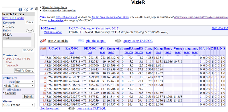This screenshot has height=112, width=228.
Task: Click the AladinLite logo icon
Action: pos(43,41)
